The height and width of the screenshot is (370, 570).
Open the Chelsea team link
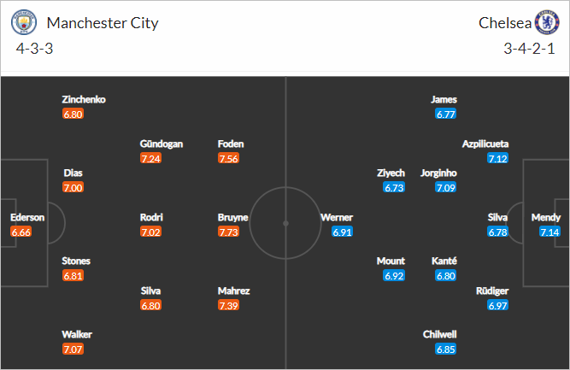pyautogui.click(x=502, y=22)
